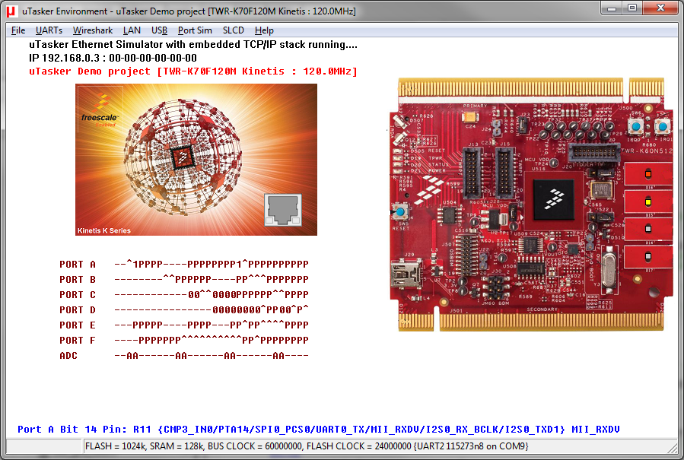Viewport: 684px width, 460px height.
Task: Open the File menu
Action: (x=18, y=30)
